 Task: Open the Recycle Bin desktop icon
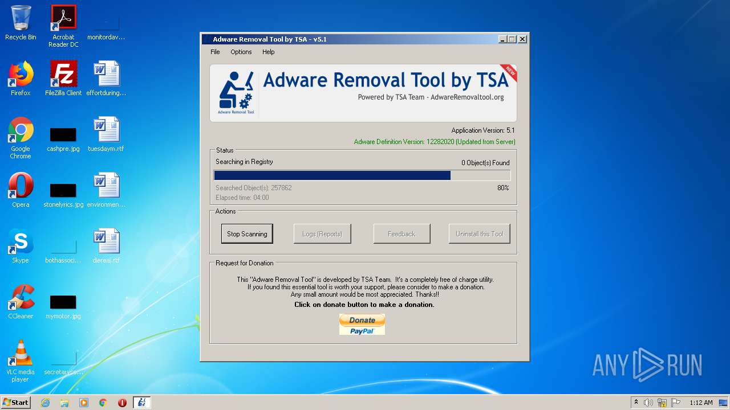pyautogui.click(x=21, y=23)
